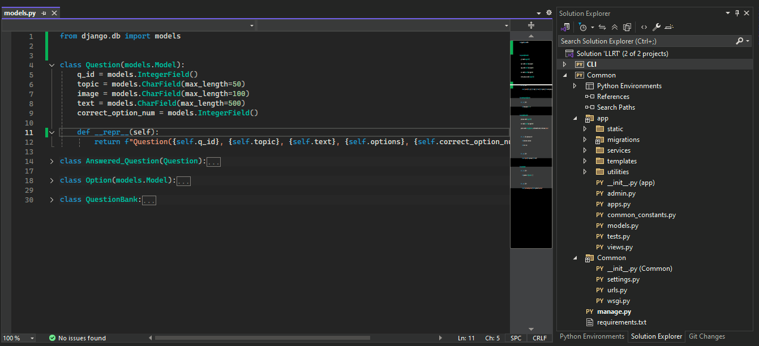The image size is (759, 346).
Task: Click the editor split-window icon
Action: point(531,25)
